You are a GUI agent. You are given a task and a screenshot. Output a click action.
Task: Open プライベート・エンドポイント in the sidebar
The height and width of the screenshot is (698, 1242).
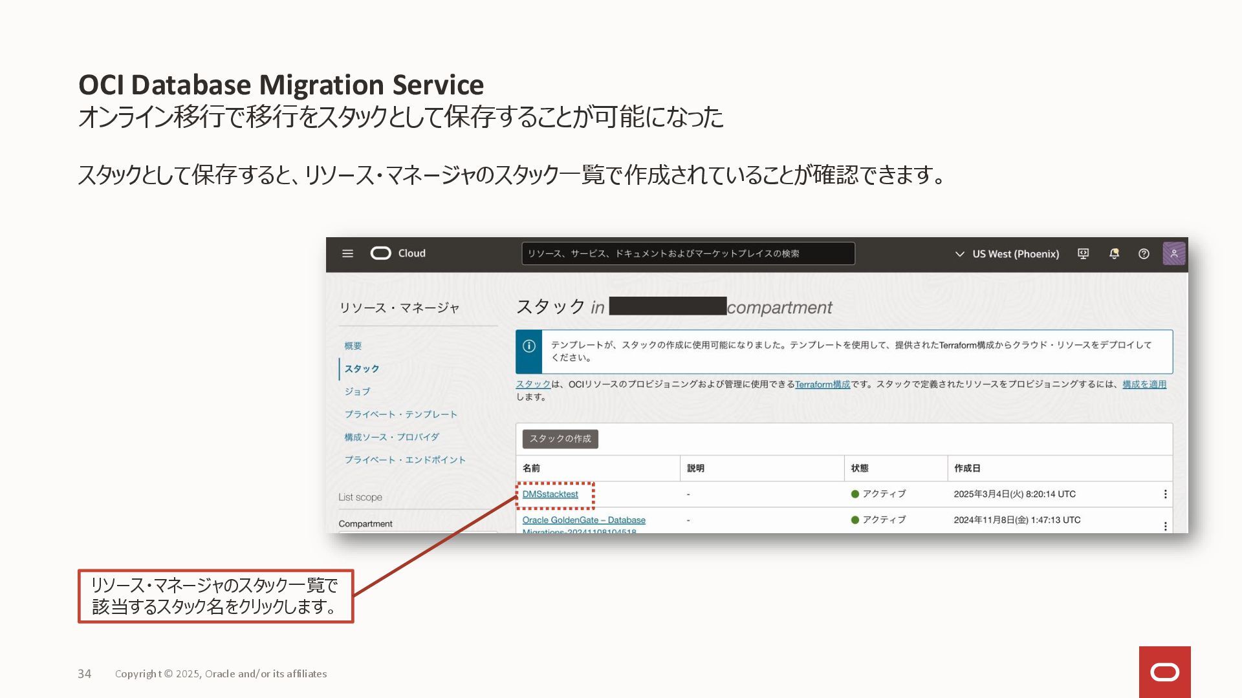coord(405,460)
